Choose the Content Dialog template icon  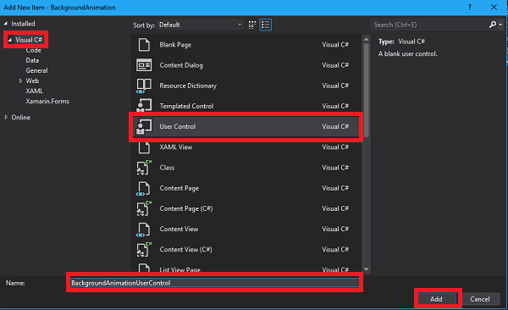point(144,65)
